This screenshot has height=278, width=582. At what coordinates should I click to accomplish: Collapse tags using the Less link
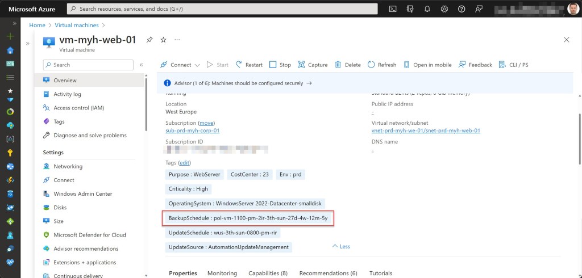click(341, 247)
